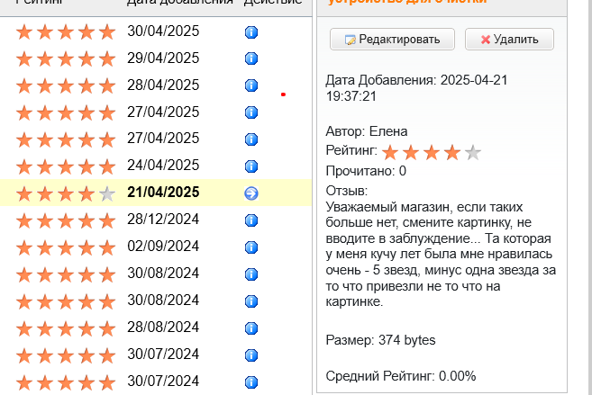The height and width of the screenshot is (395, 592).
Task: Open info icon for the 28/12/2024 review
Action: click(x=251, y=220)
